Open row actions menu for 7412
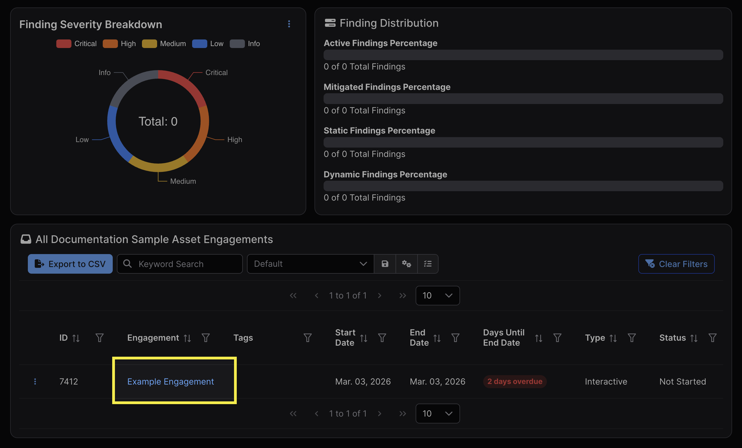The width and height of the screenshot is (742, 448). (35, 381)
